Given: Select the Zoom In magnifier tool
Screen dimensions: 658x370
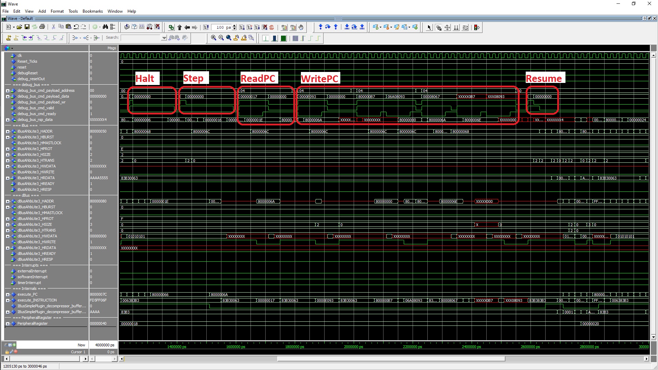Looking at the screenshot, I should click(x=213, y=38).
